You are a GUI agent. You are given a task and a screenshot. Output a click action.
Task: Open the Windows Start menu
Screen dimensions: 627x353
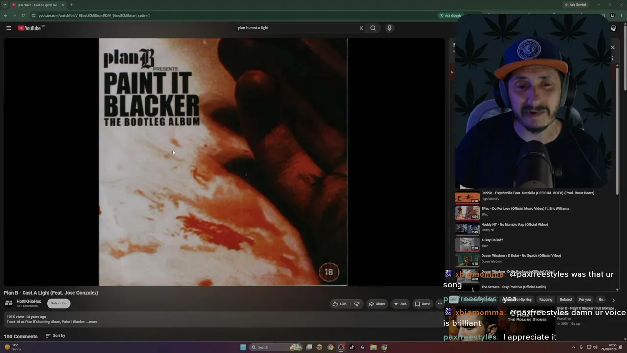(x=243, y=347)
